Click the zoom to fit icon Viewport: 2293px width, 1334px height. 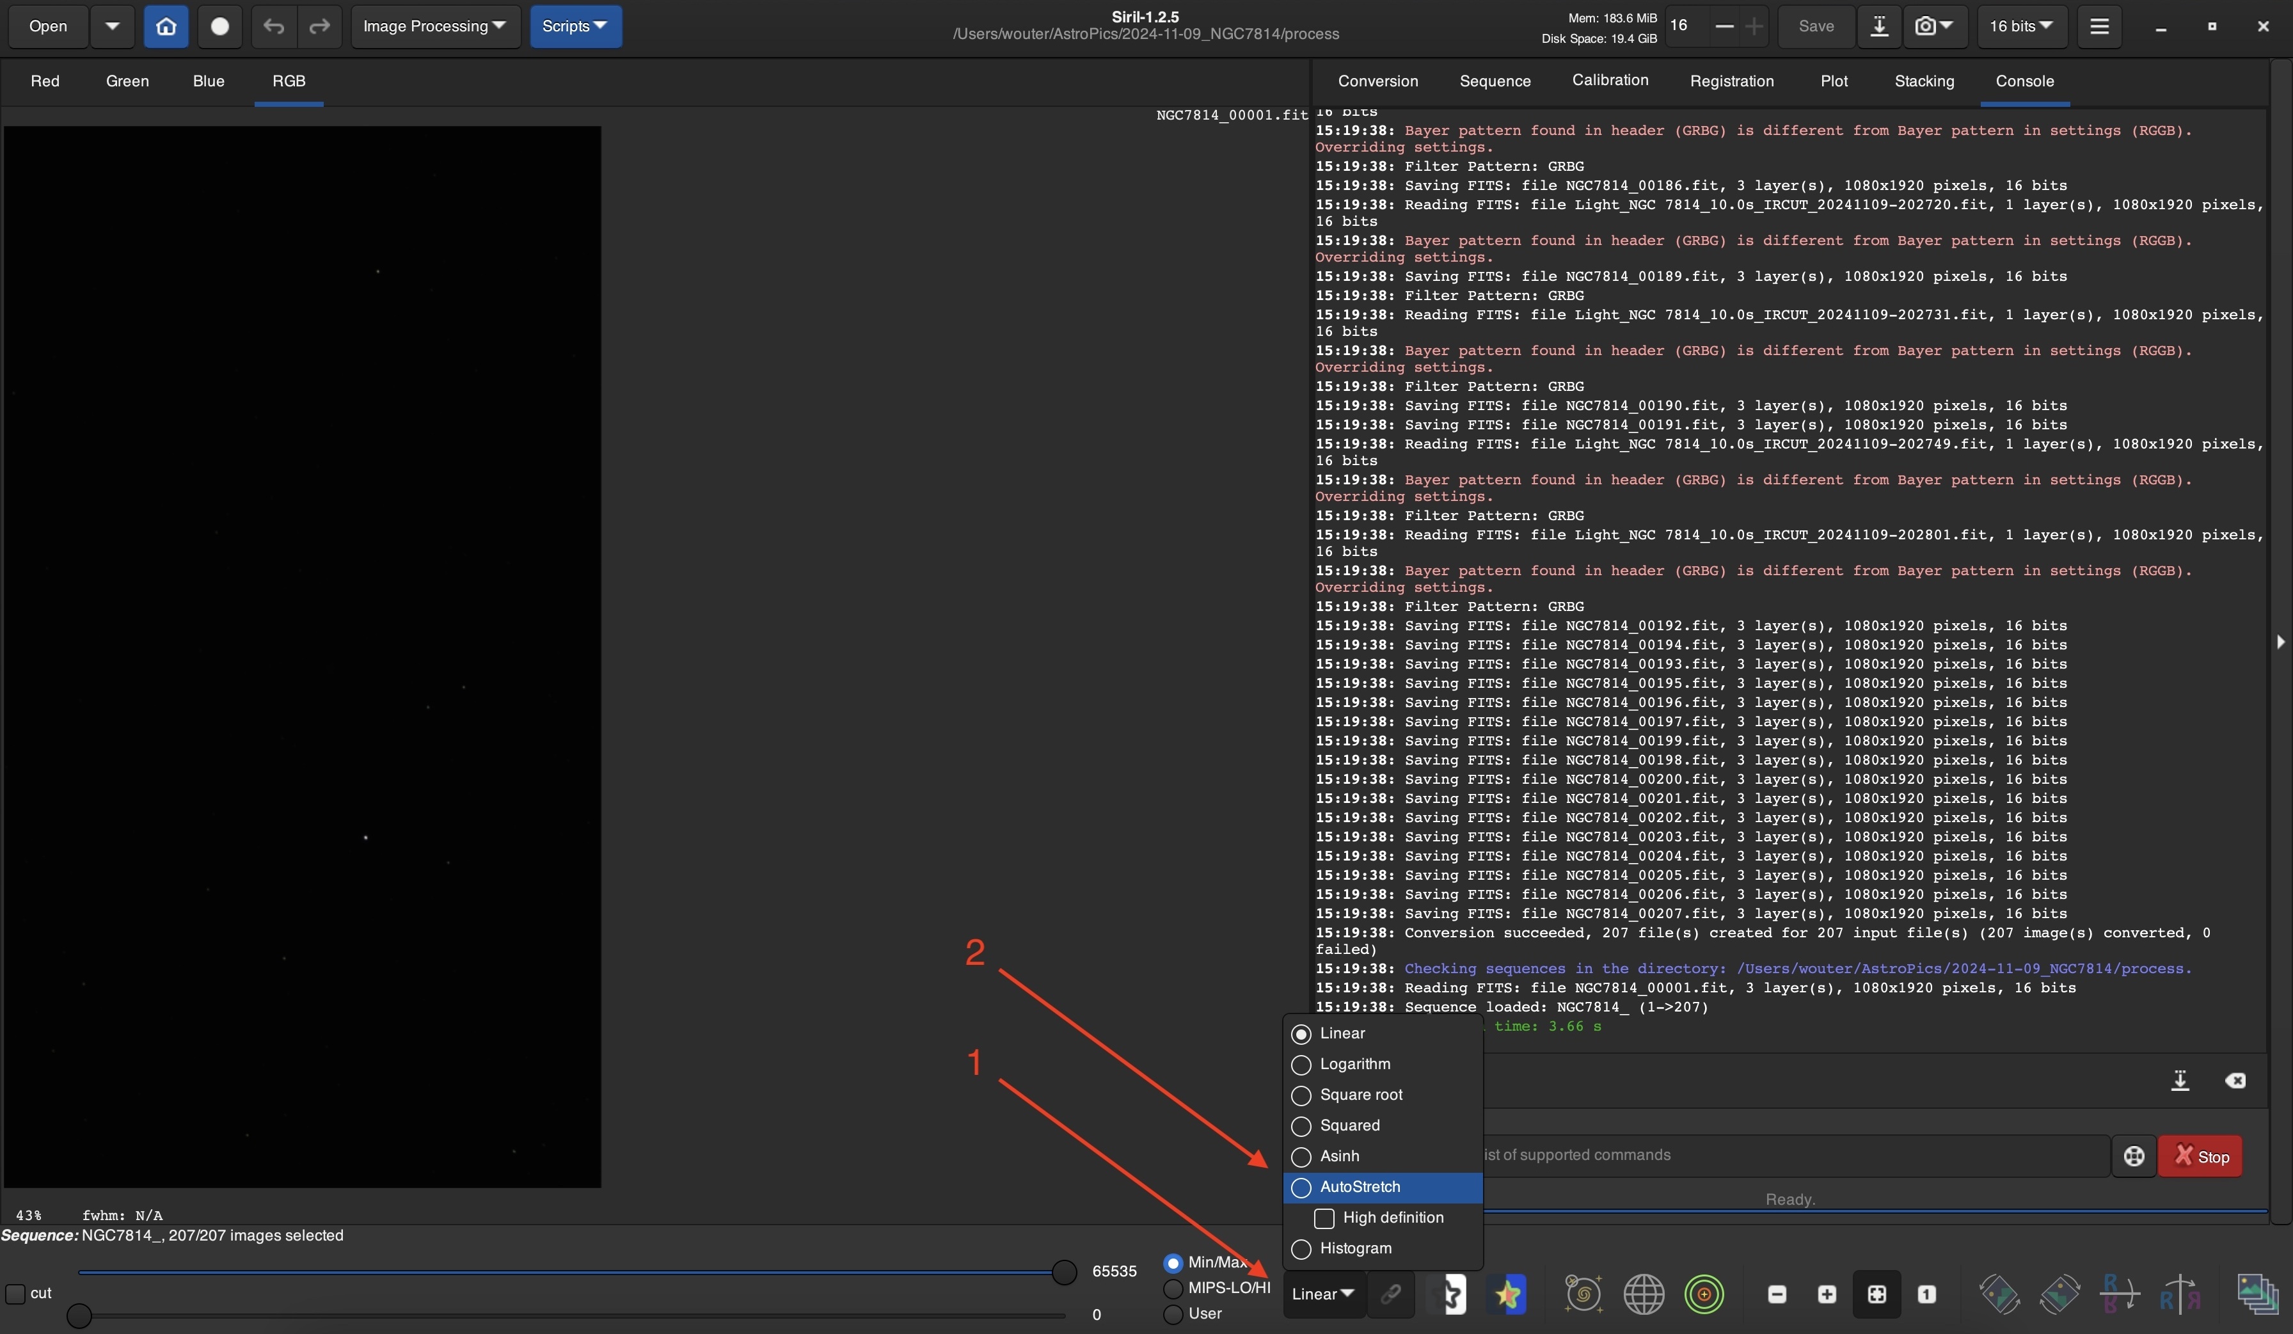click(1876, 1294)
